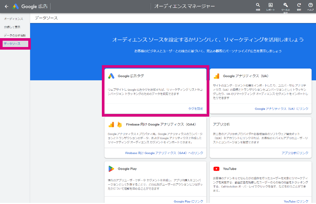Open オーディエンス in the sidebar
The image size is (316, 204).
[x=13, y=19]
